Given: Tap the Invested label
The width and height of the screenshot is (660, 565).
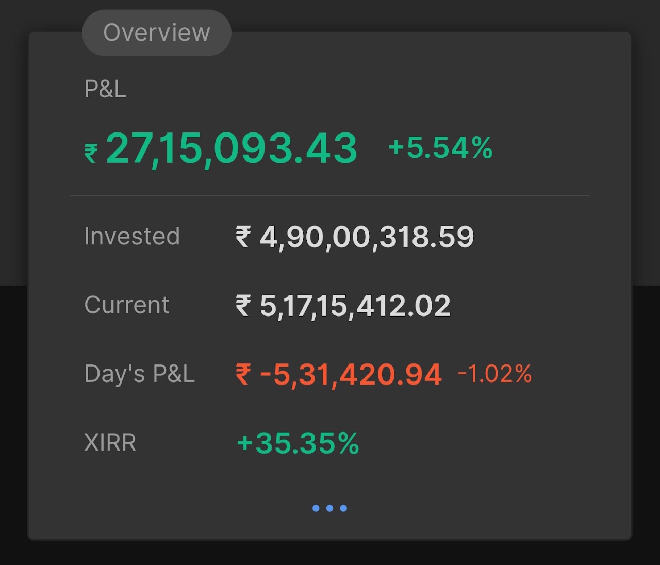Looking at the screenshot, I should pyautogui.click(x=132, y=236).
